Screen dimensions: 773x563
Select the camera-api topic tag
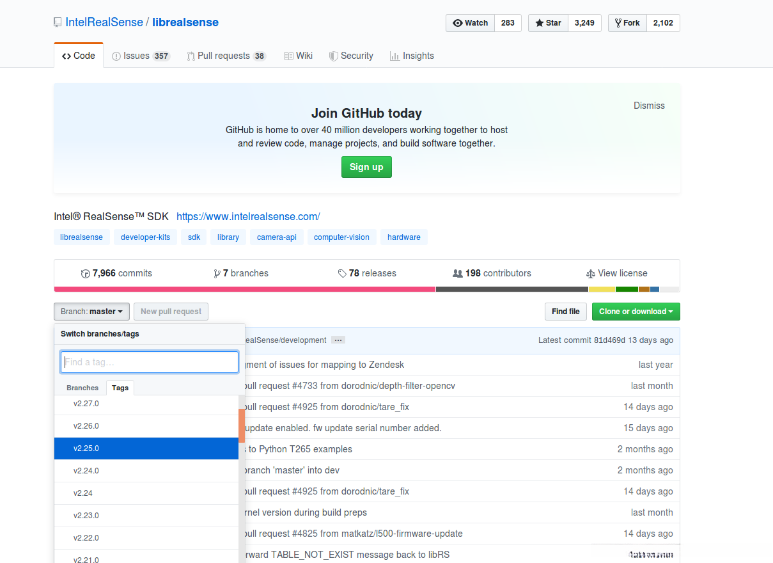coord(277,237)
